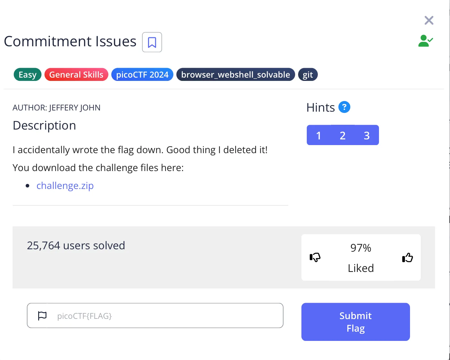Select the Easy difficulty tag
The image size is (450, 360).
click(27, 75)
